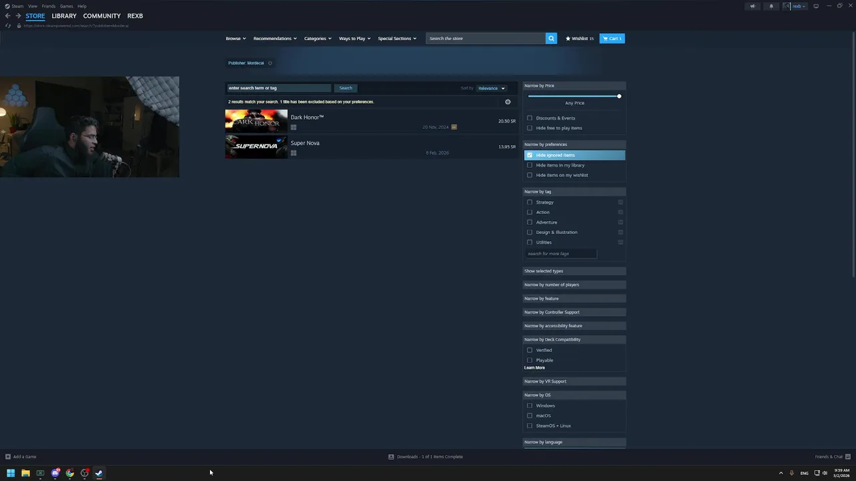
Task: Expand Narrow by Controller Support
Action: [574, 312]
